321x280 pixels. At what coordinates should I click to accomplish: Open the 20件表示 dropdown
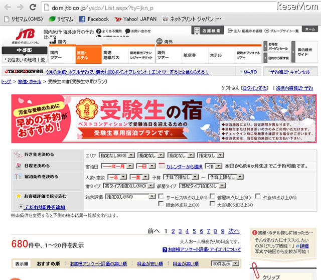click(x=225, y=263)
